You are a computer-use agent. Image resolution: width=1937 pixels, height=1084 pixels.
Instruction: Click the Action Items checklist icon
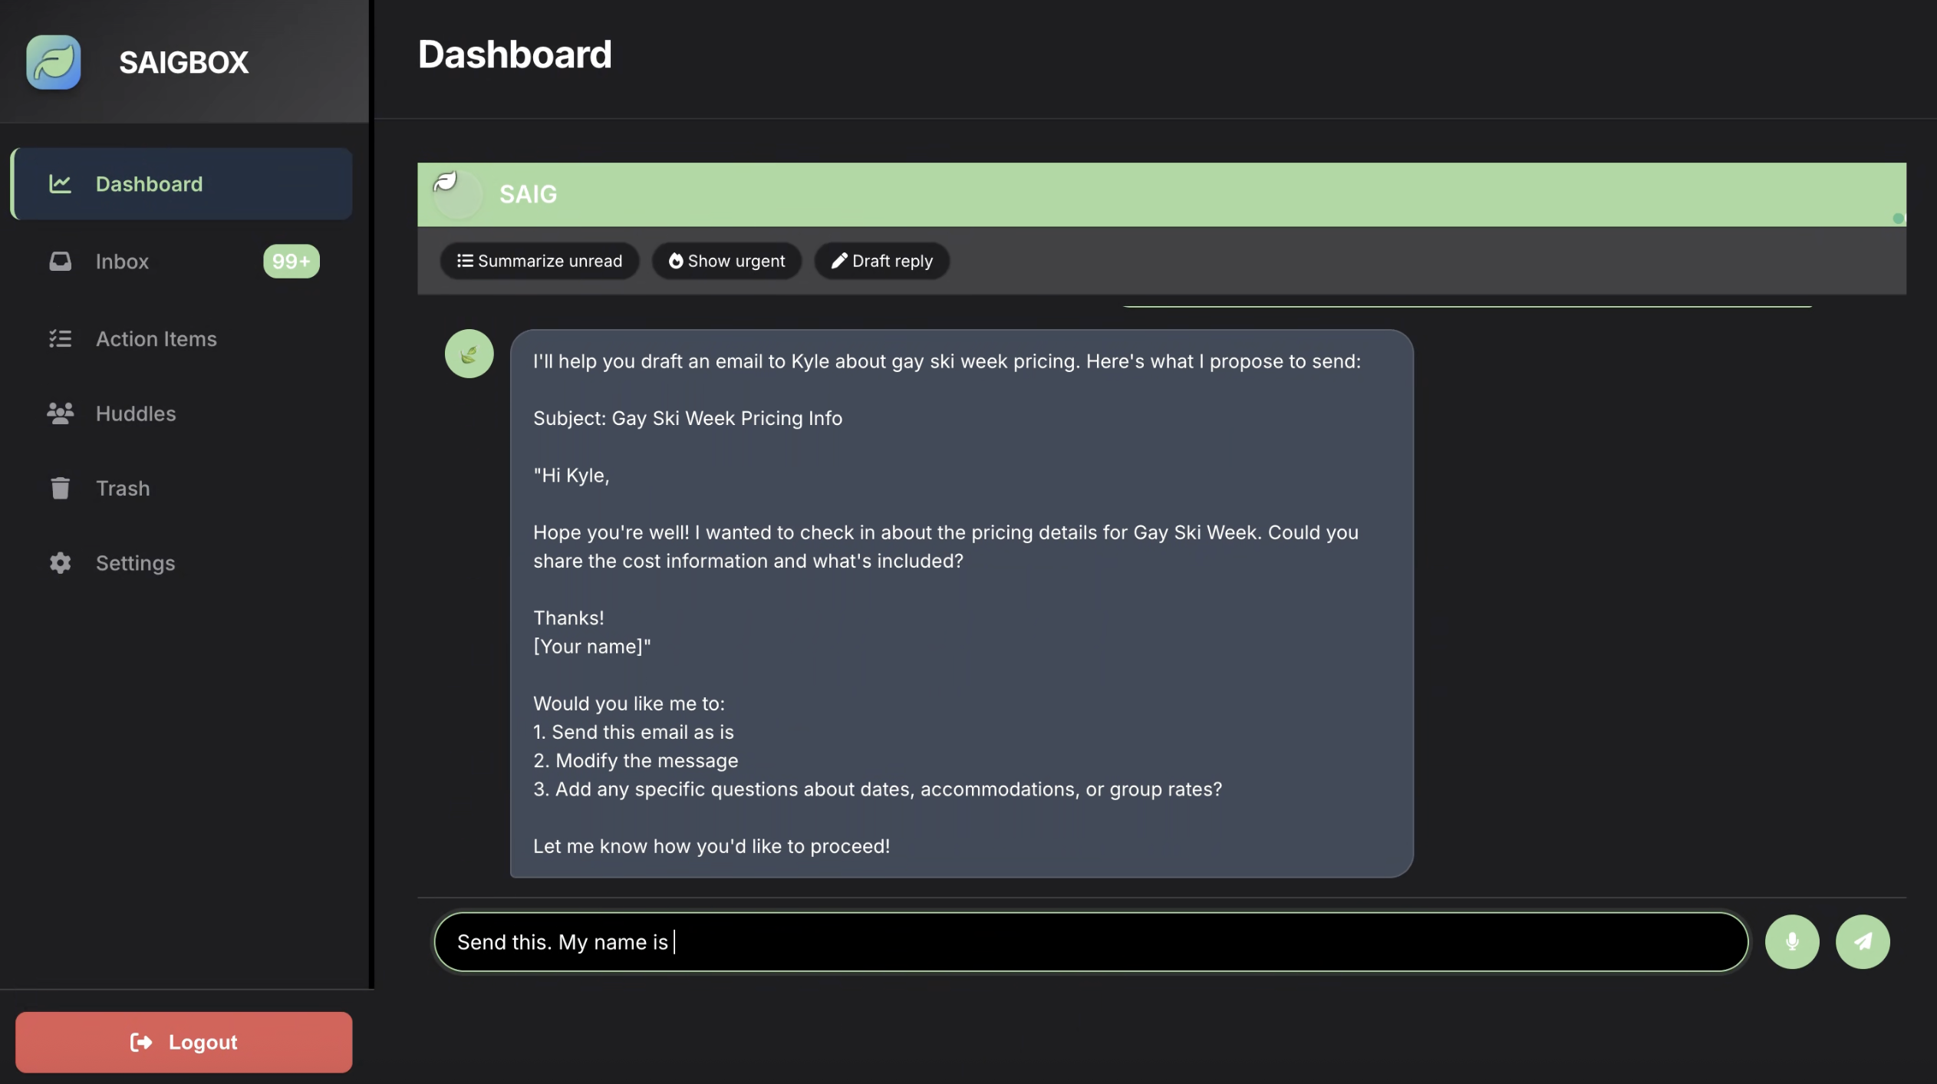(x=60, y=338)
